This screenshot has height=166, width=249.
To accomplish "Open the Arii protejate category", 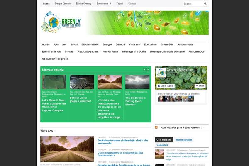I will [x=186, y=44].
